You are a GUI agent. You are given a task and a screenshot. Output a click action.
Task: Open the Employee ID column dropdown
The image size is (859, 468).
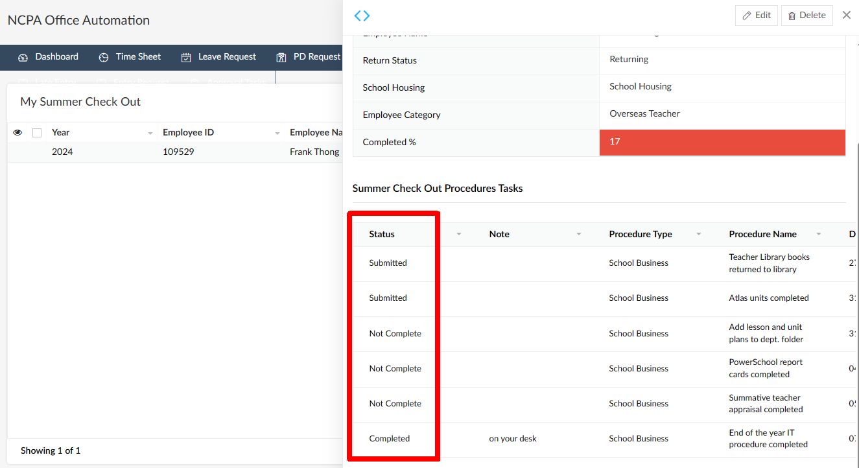[277, 134]
